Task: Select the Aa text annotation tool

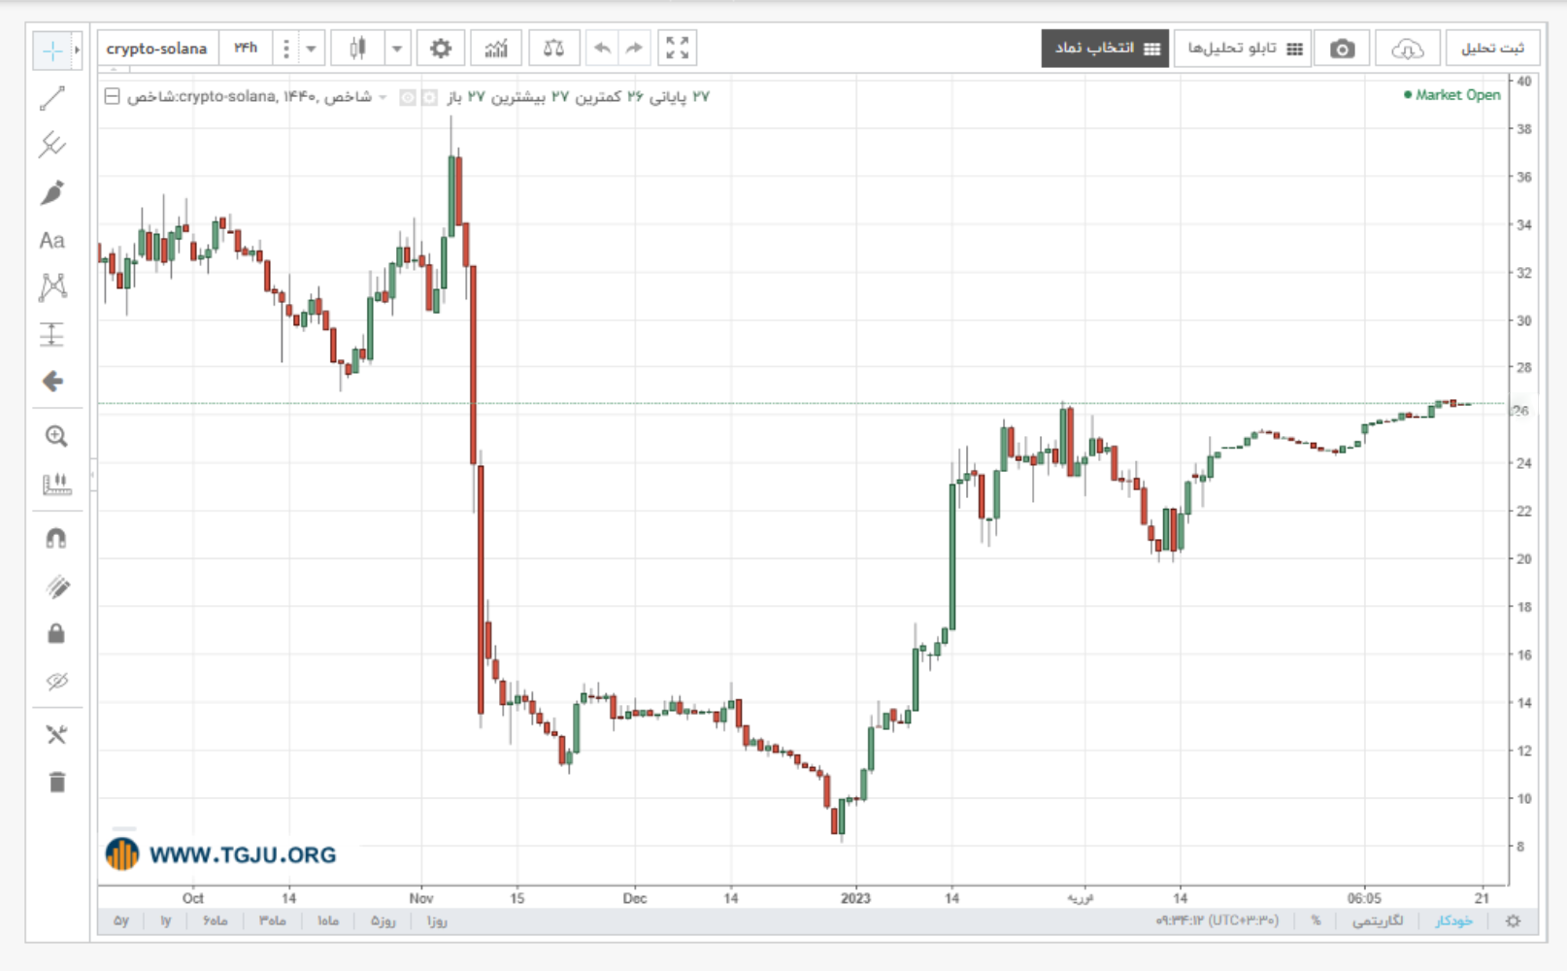Action: click(x=52, y=240)
